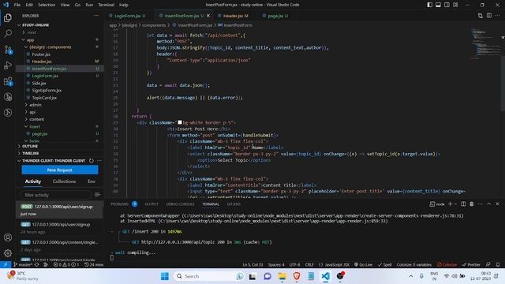Click the New Request button
The height and width of the screenshot is (284, 505).
[x=60, y=170]
